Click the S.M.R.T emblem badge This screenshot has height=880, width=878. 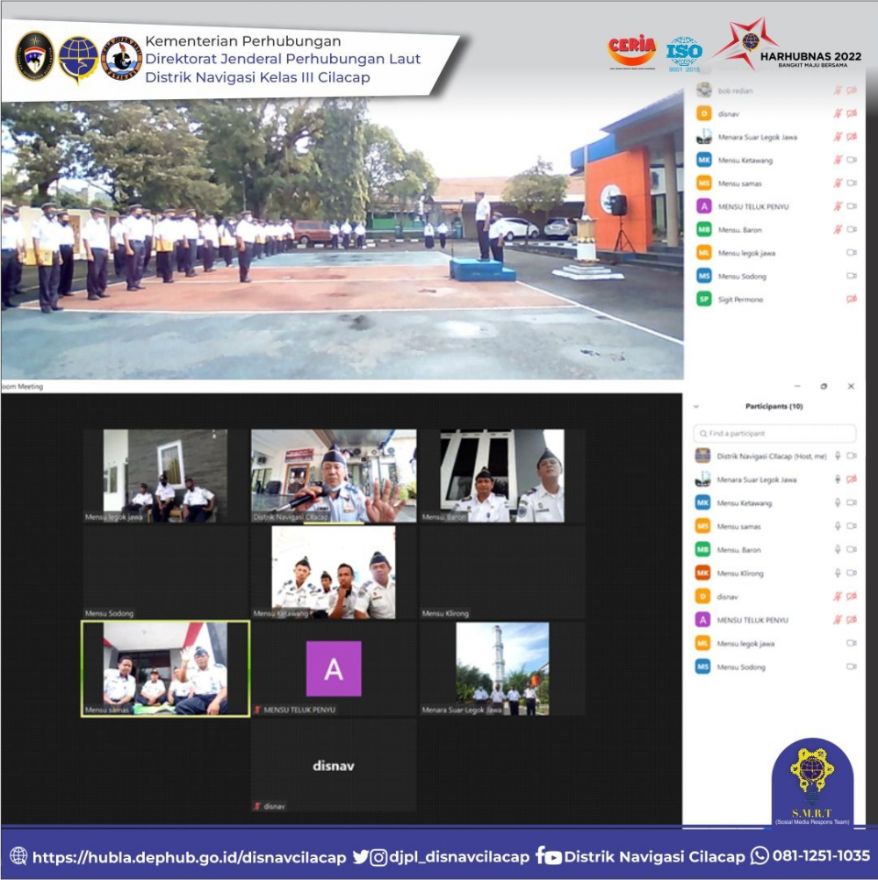pos(812,782)
